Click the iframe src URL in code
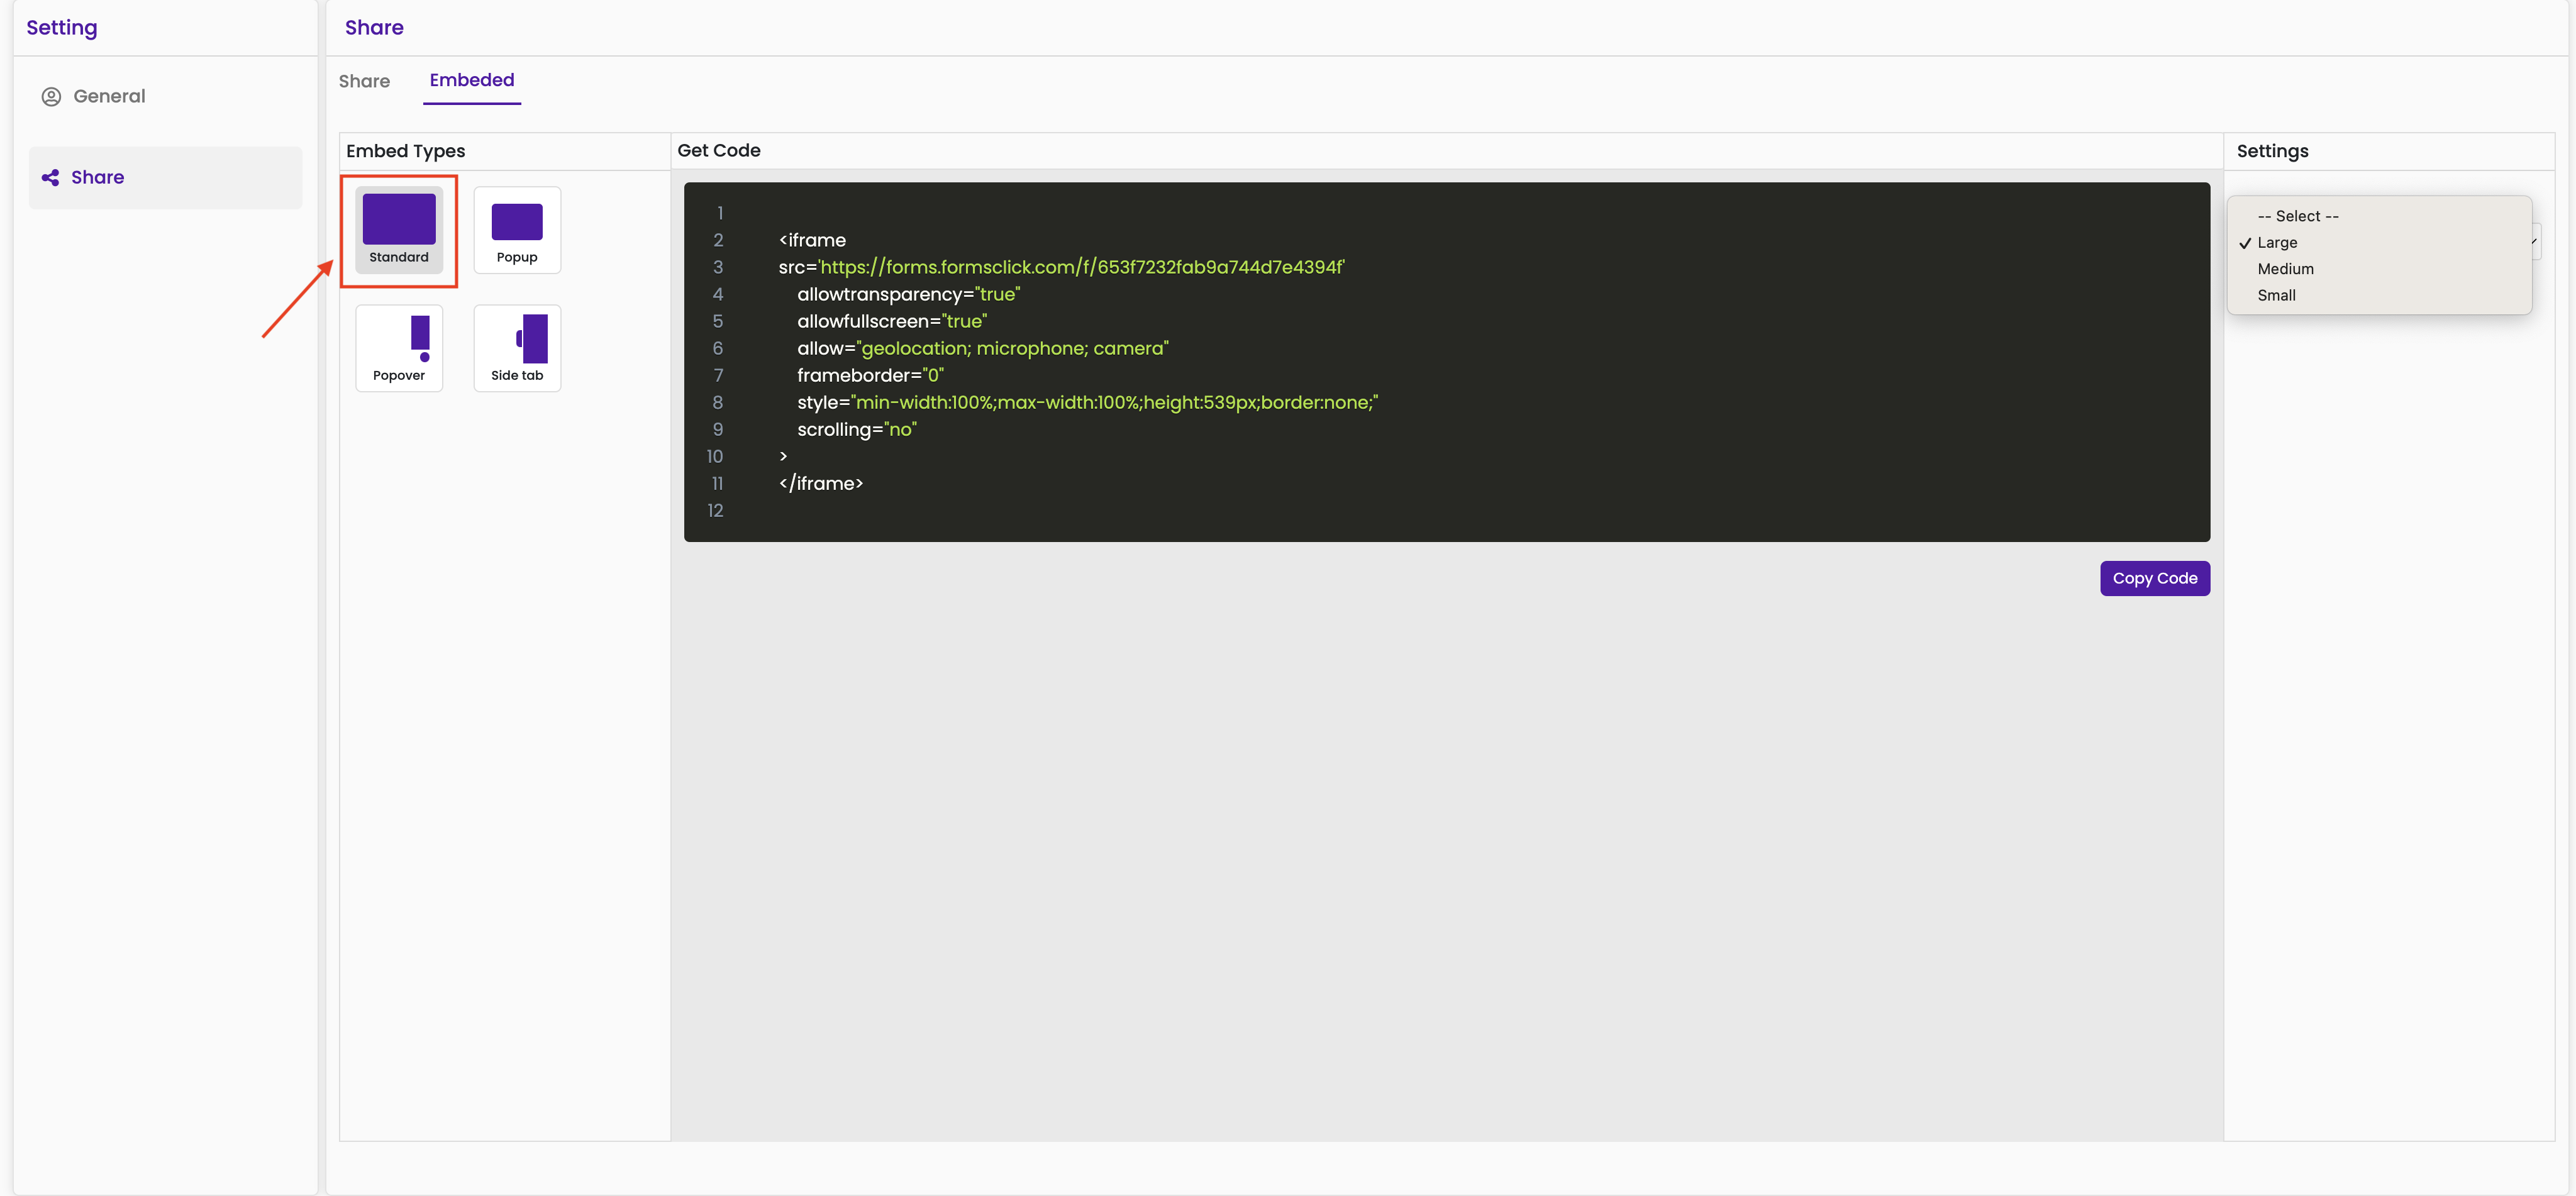 click(x=1082, y=267)
